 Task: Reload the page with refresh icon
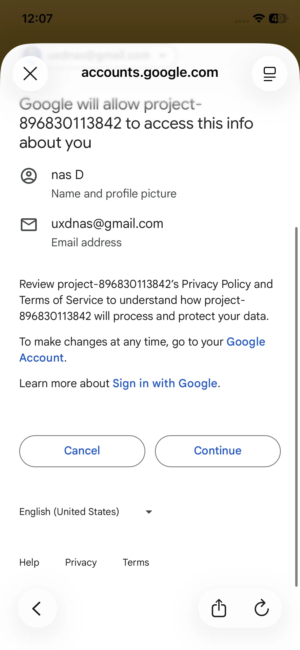click(262, 608)
